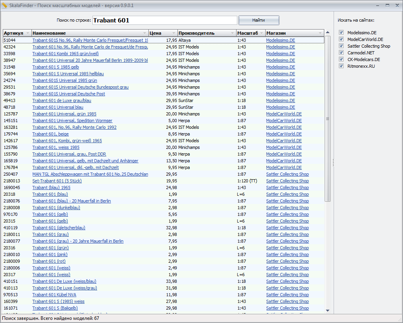
Task: Open the Масштаб column filter arrow
Action: coord(262,33)
